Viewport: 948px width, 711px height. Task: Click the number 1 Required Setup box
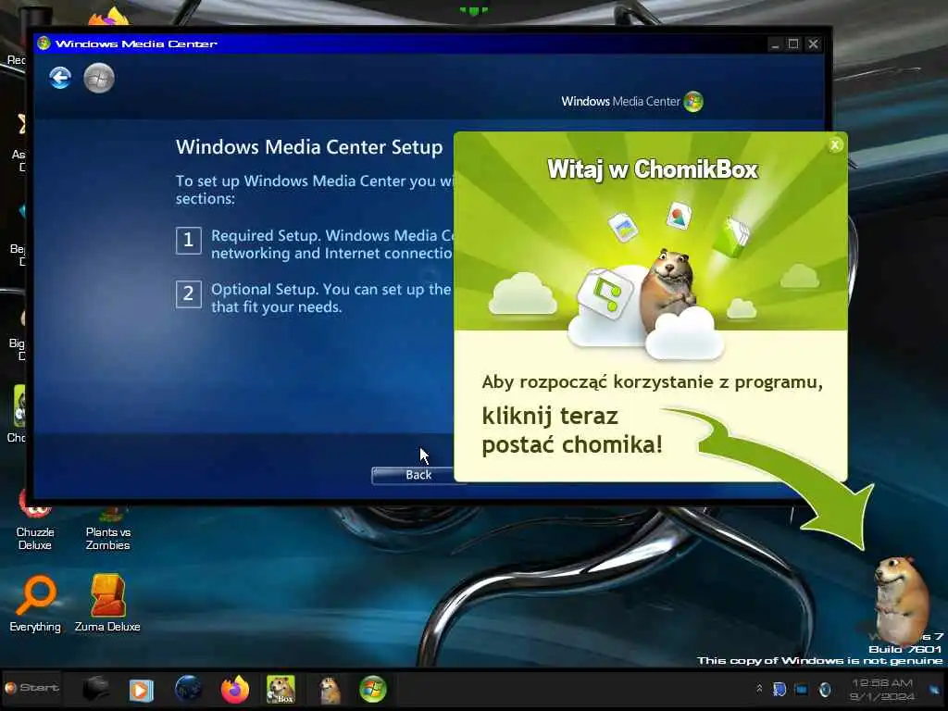[189, 241]
